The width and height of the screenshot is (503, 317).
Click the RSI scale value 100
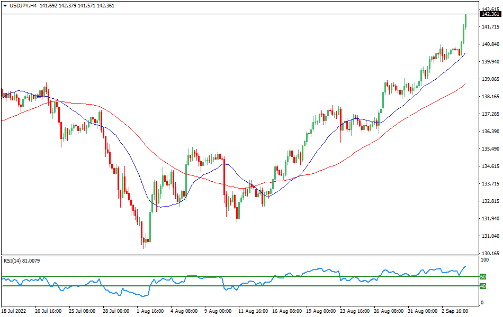[x=484, y=260]
